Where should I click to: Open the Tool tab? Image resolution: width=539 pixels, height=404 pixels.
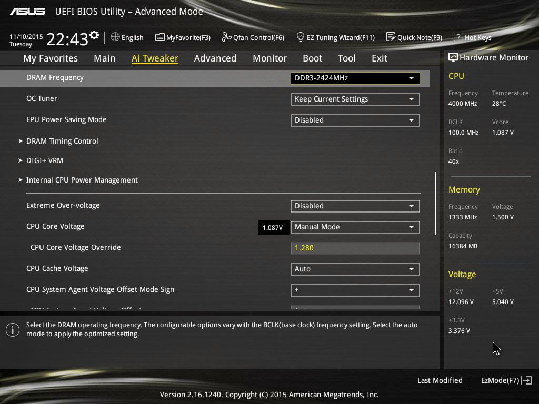[x=346, y=58]
